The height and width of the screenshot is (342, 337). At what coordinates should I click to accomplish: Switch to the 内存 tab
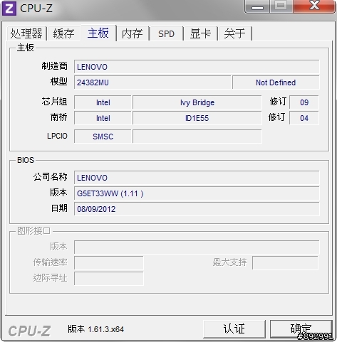(x=133, y=33)
